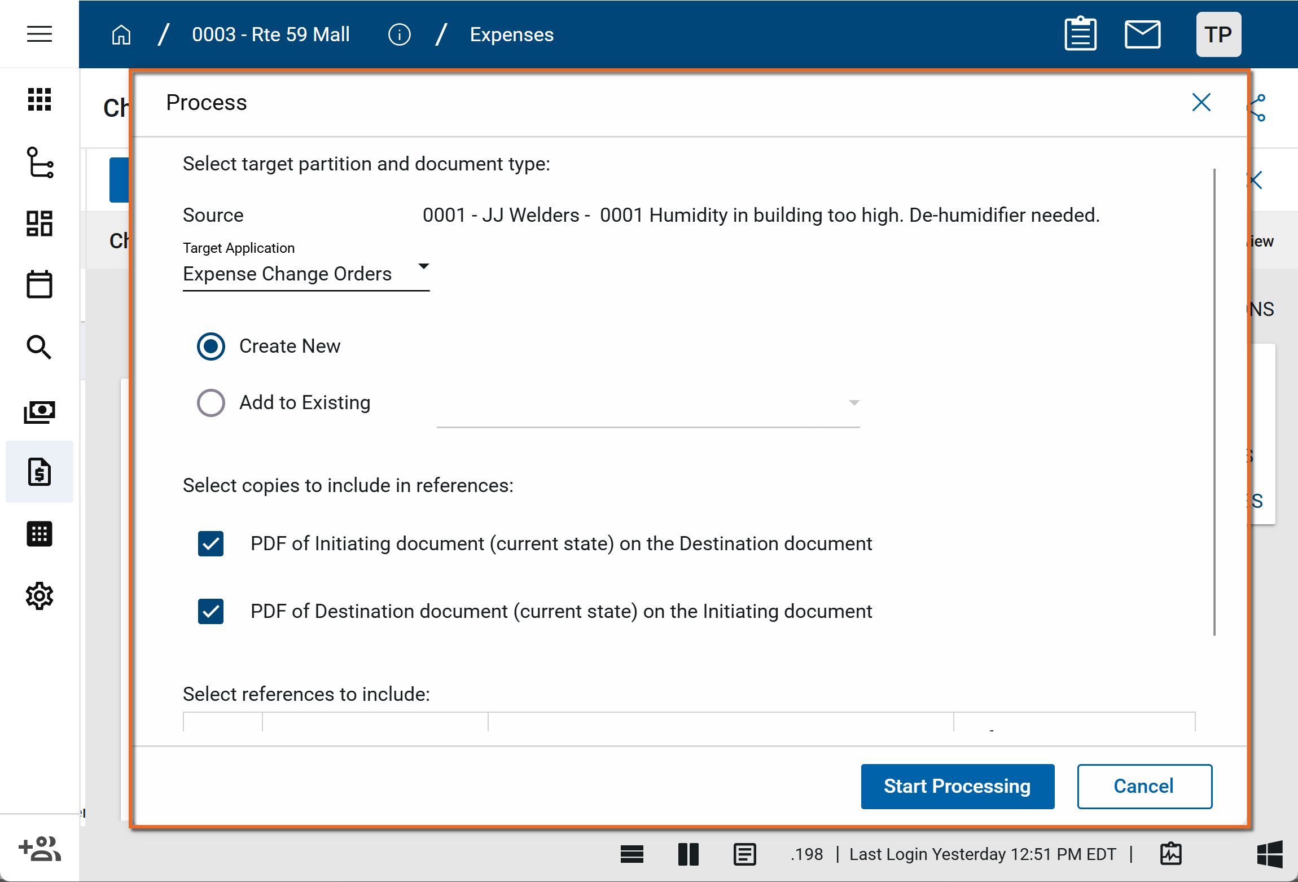Open the settings gear icon
1298x882 pixels.
[40, 596]
